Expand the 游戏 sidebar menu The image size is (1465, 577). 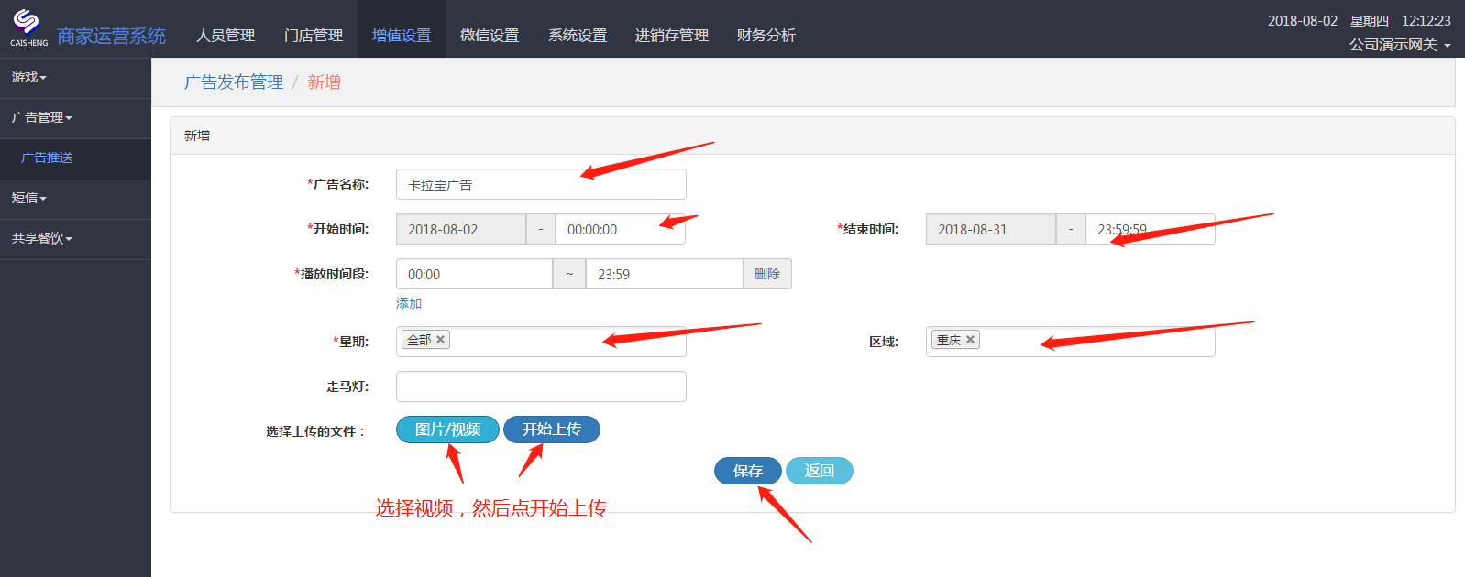(75, 78)
